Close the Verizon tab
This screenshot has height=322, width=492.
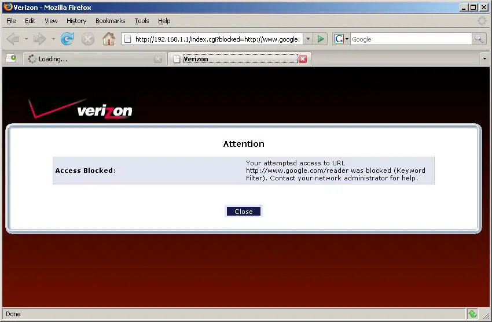303,59
